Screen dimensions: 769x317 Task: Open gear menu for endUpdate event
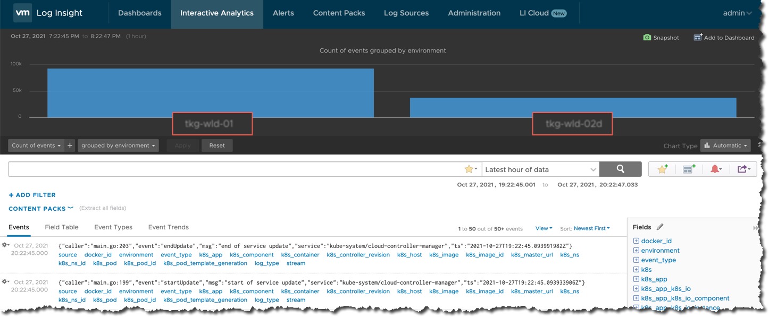pos(6,245)
